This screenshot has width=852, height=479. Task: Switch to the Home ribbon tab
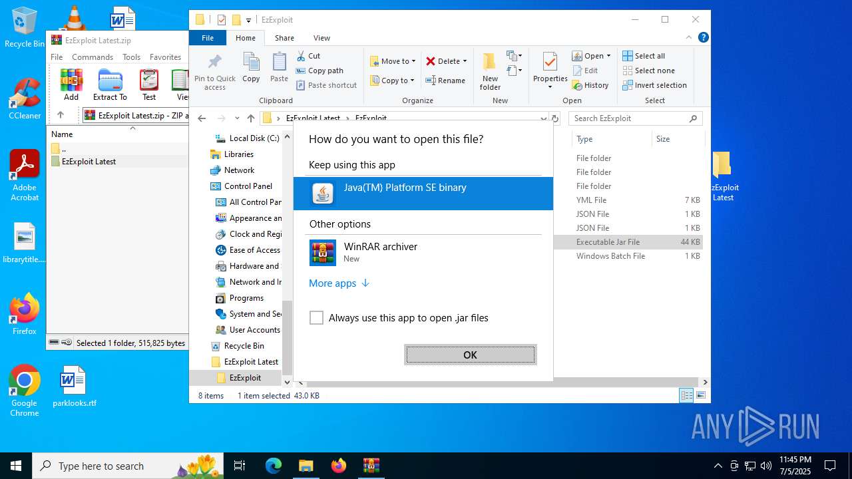coord(245,38)
